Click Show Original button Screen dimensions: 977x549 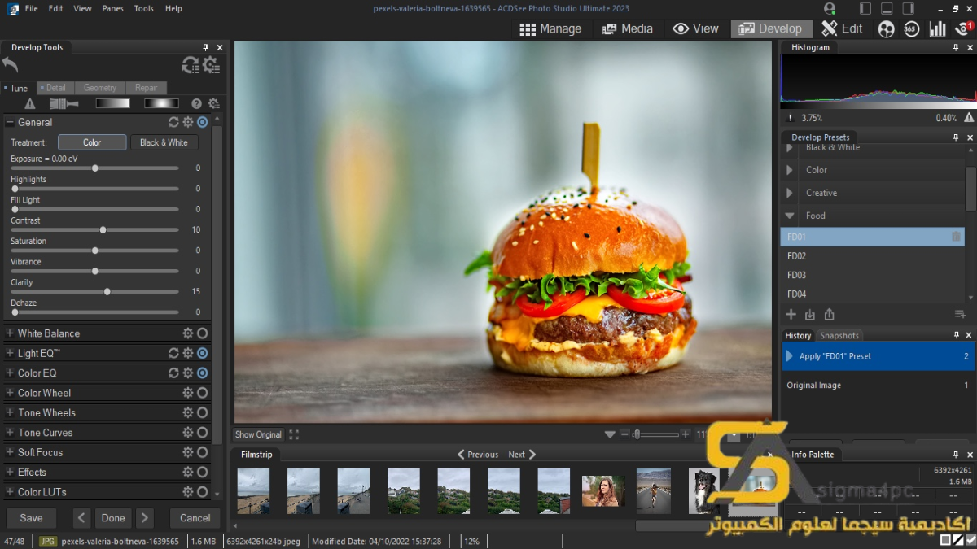tap(258, 435)
